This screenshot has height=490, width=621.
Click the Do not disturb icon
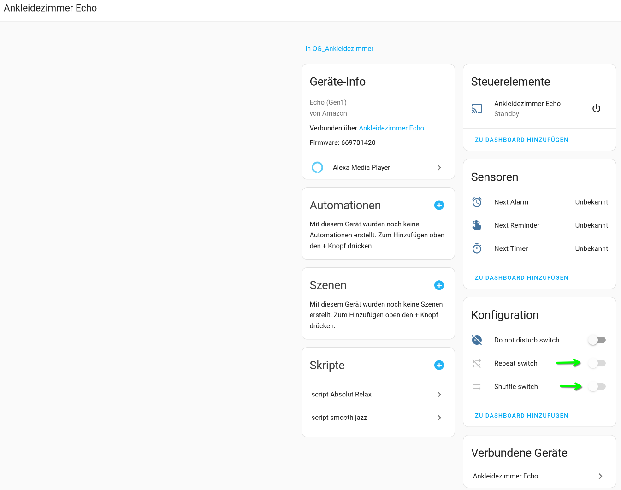(x=477, y=340)
